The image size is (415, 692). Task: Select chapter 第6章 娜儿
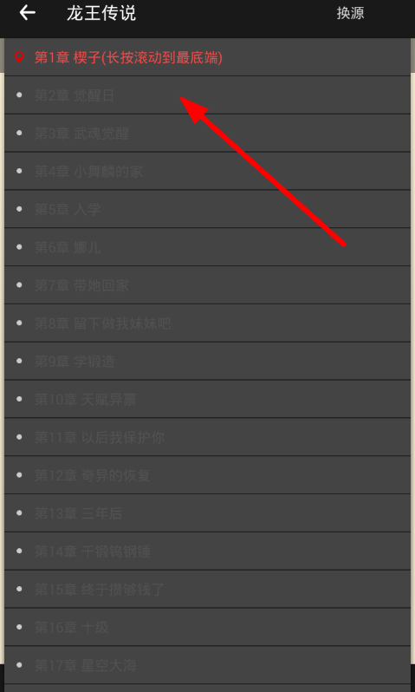208,246
